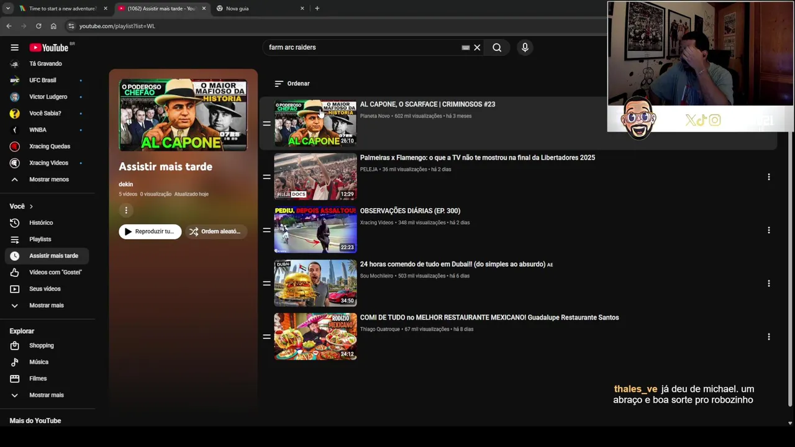Open Histórico in the sidebar
This screenshot has height=447, width=795.
click(41, 222)
